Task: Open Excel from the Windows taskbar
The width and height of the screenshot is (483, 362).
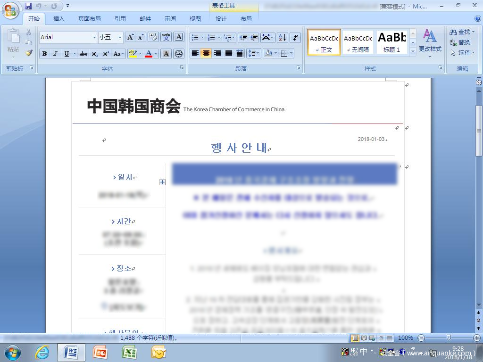Action: 129,352
